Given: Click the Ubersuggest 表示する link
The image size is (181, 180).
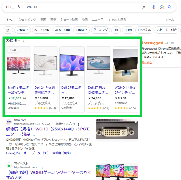Looking at the screenshot, I should pos(147,62).
